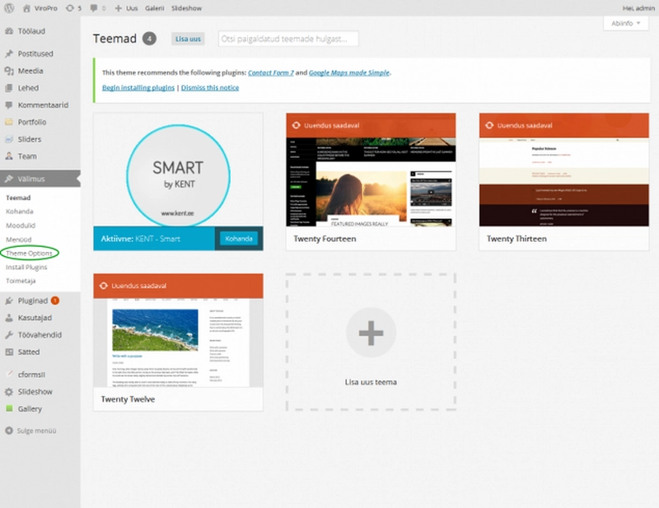Screen dimensions: 659x508
Task: Click the Töölaud dashboard icon
Action: [9, 30]
